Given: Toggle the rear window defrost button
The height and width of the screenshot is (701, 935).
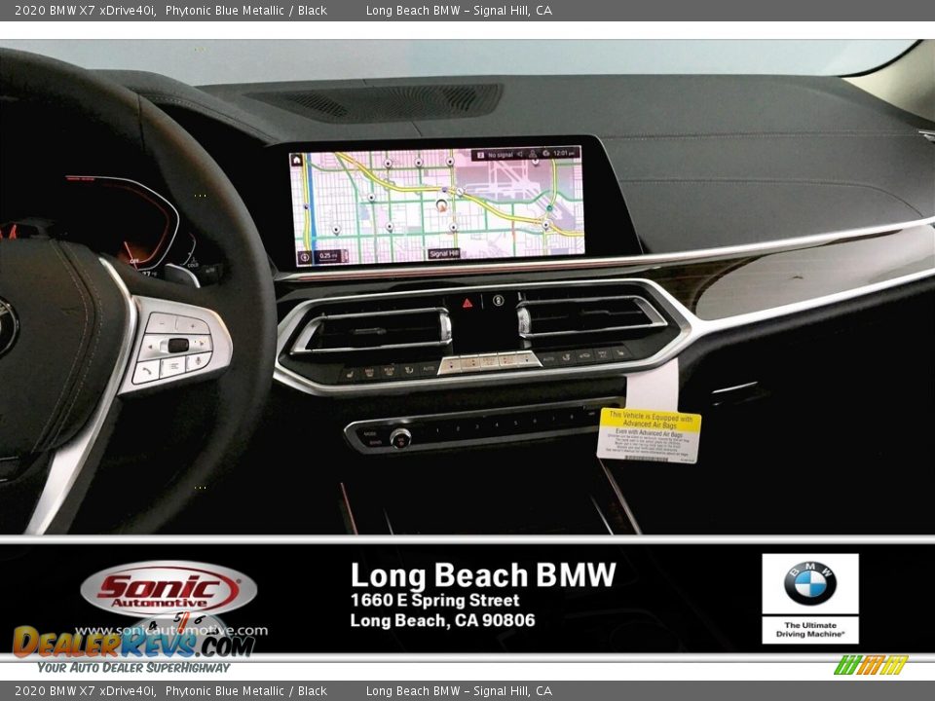Looking at the screenshot, I should click(389, 370).
